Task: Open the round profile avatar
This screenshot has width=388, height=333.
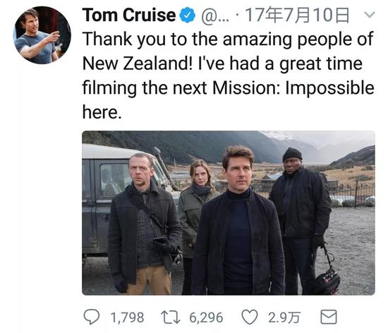Action: (x=42, y=35)
